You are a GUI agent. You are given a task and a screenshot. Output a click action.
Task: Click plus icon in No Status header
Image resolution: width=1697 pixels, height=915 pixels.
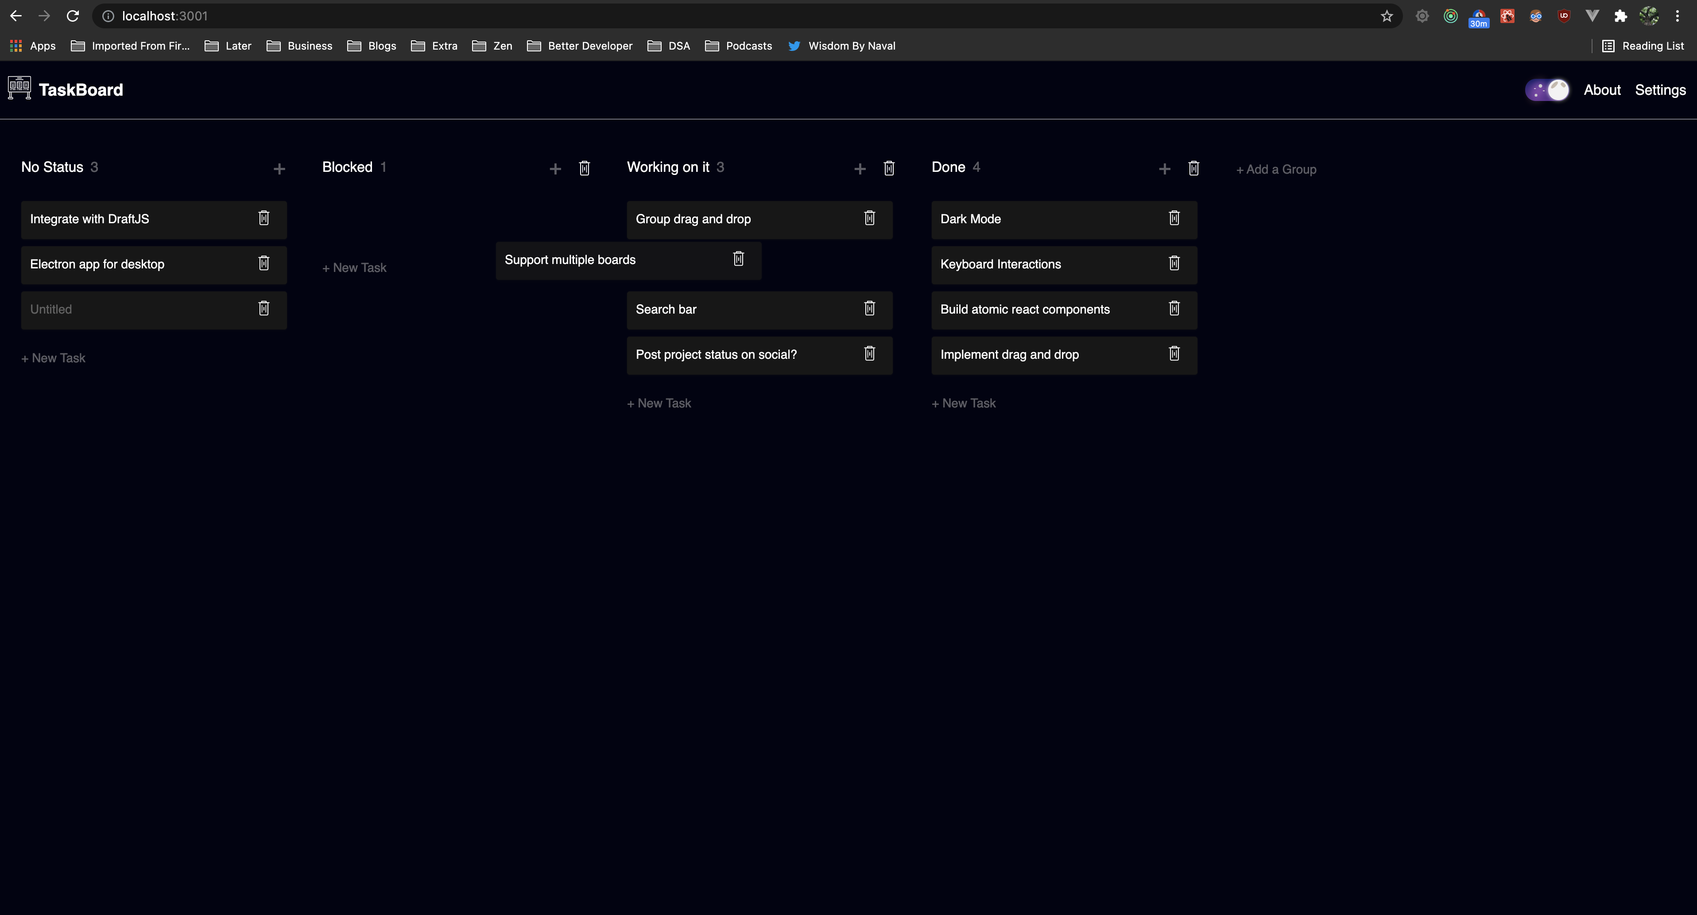click(x=279, y=169)
